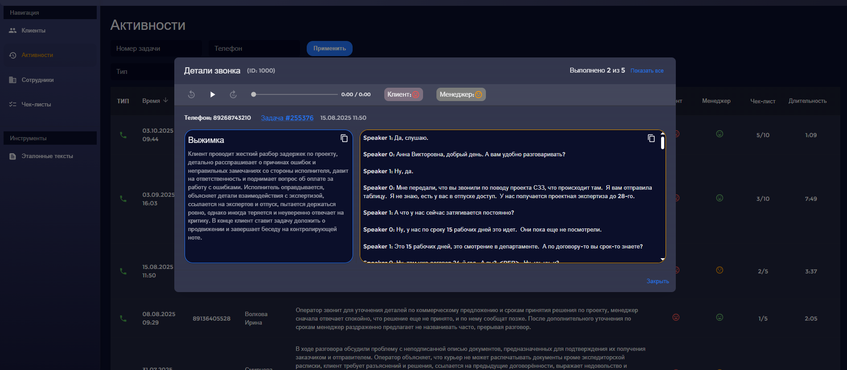Open Эталонные тексты tool

(x=47, y=156)
